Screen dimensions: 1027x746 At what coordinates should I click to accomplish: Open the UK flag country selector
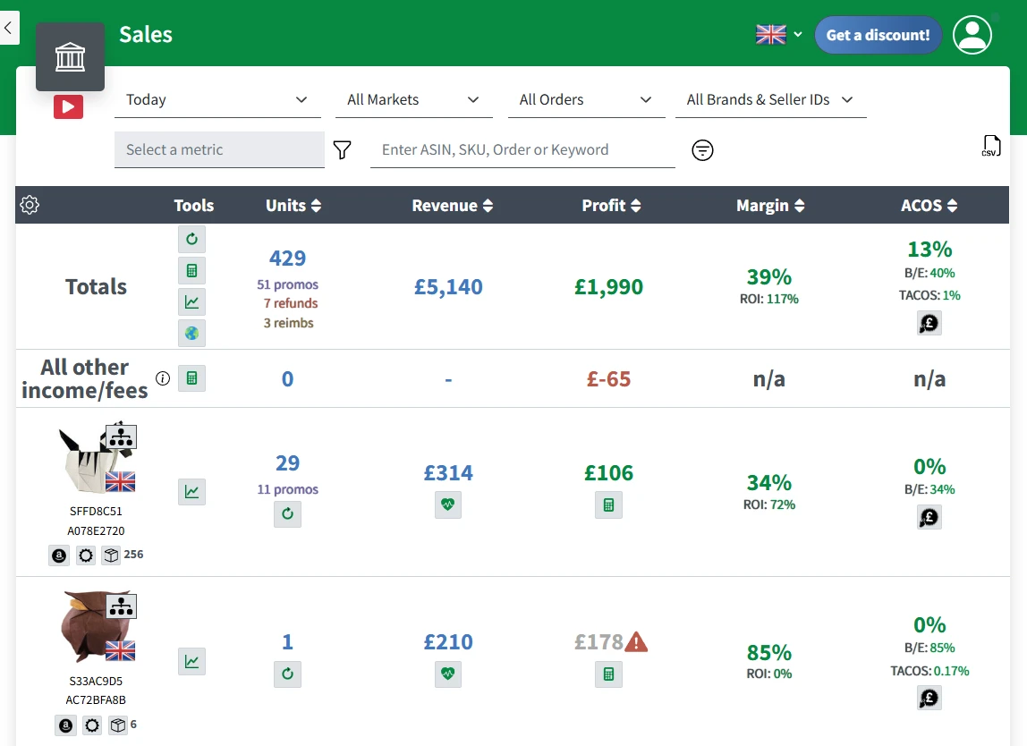pyautogui.click(x=779, y=34)
